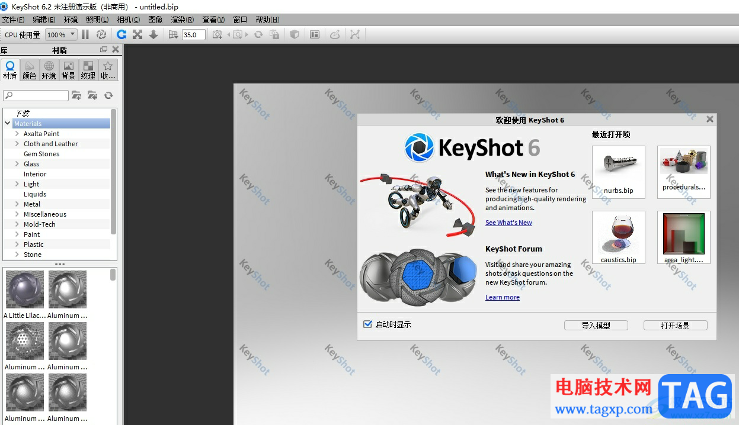
Task: Click the library search field
Action: pyautogui.click(x=36, y=95)
